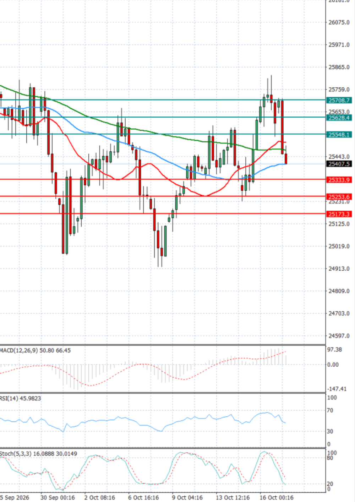Image resolution: width=355 pixels, height=502 pixels.
Task: Click the 24703.0 price axis value
Action: [339, 313]
